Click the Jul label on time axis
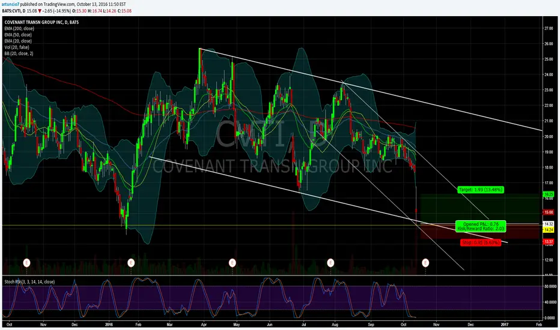 pos(303,325)
